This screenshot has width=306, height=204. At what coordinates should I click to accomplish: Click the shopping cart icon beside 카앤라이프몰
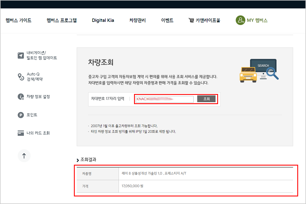pos(191,20)
